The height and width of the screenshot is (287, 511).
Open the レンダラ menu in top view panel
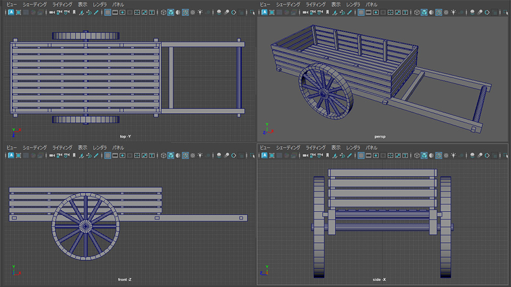(100, 4)
